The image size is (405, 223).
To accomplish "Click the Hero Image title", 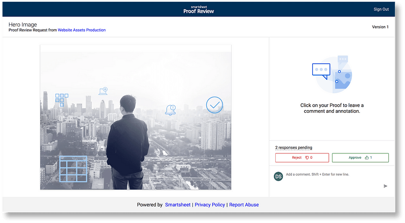I will click(23, 24).
